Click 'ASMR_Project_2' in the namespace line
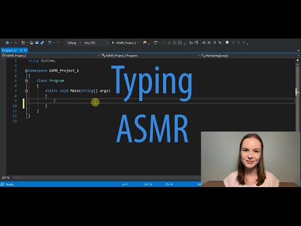The width and height of the screenshot is (301, 226). pyautogui.click(x=64, y=70)
